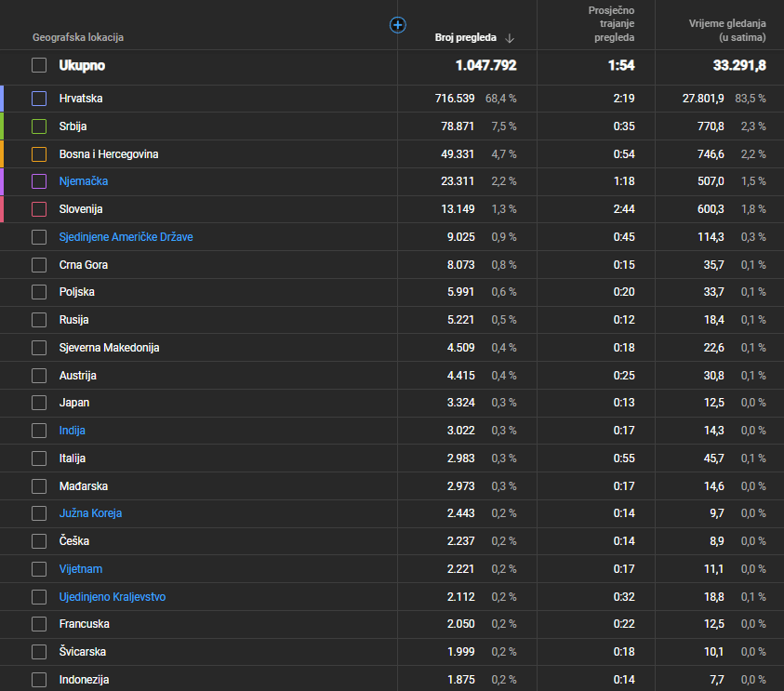Enable the Poljska checkbox
Image resolution: width=784 pixels, height=691 pixels.
39,292
